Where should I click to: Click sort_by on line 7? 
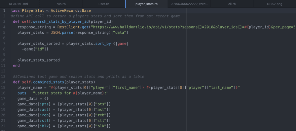coord(103,44)
